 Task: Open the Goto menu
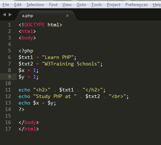point(81,5)
